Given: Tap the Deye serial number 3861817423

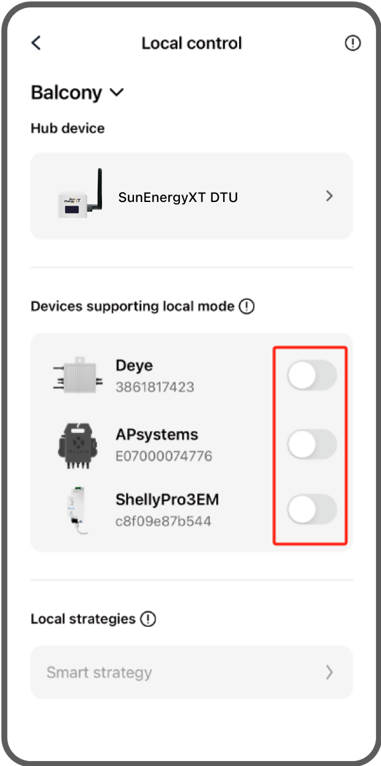Looking at the screenshot, I should coord(155,387).
